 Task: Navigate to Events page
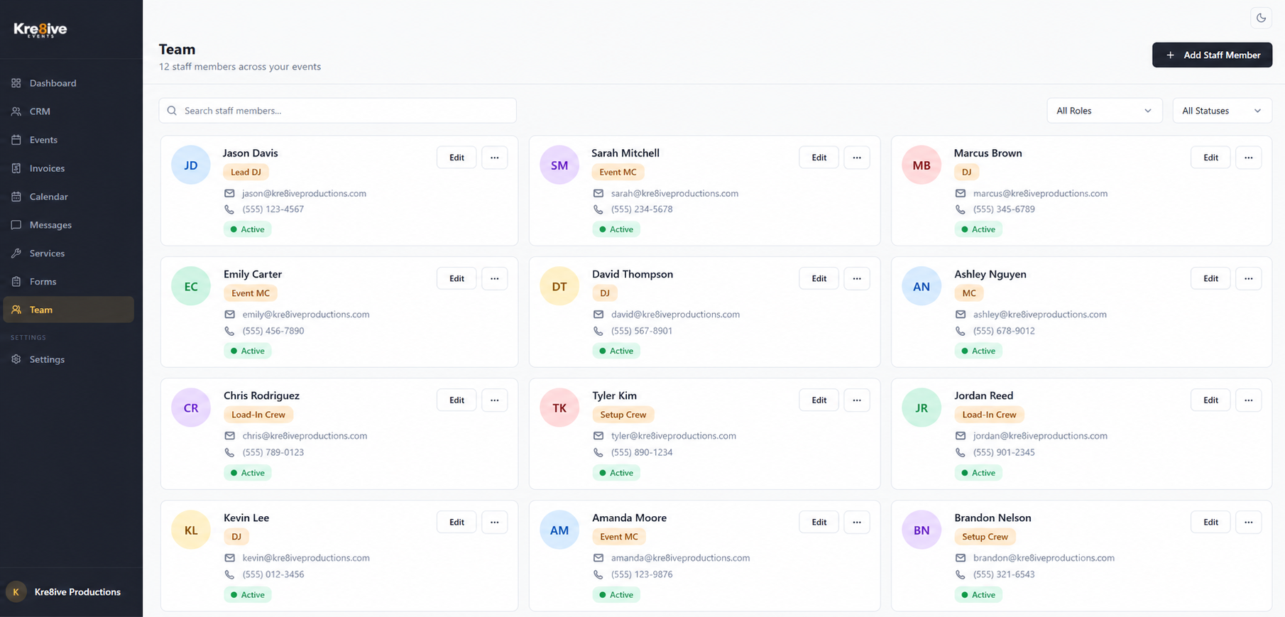(68, 140)
